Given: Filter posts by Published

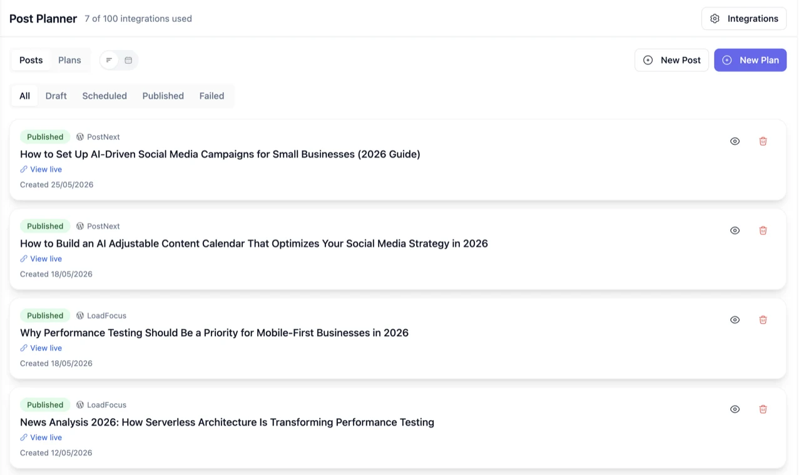Looking at the screenshot, I should [x=163, y=96].
